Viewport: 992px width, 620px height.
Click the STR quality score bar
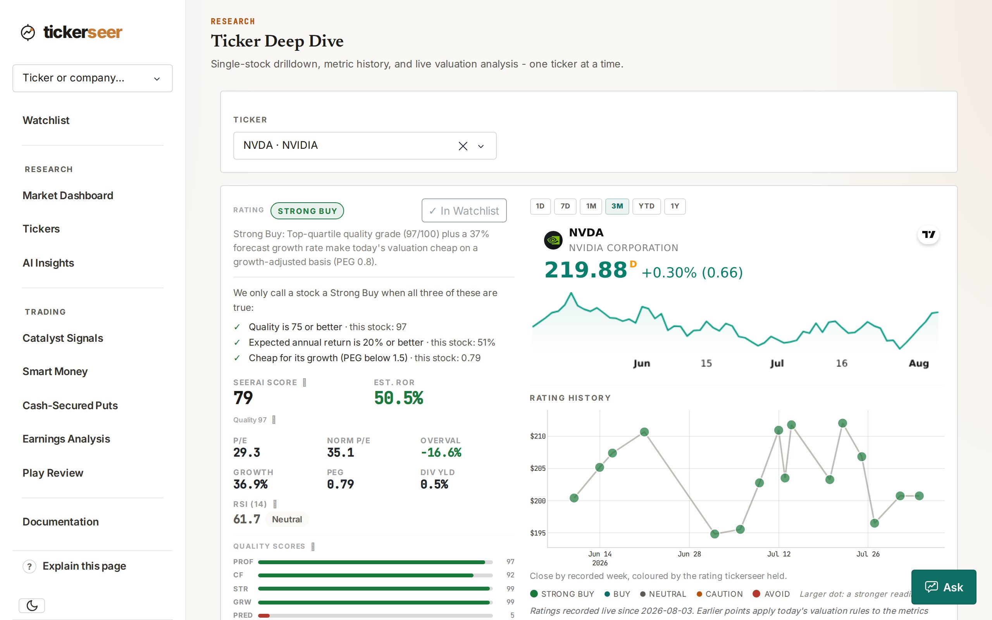coord(375,589)
